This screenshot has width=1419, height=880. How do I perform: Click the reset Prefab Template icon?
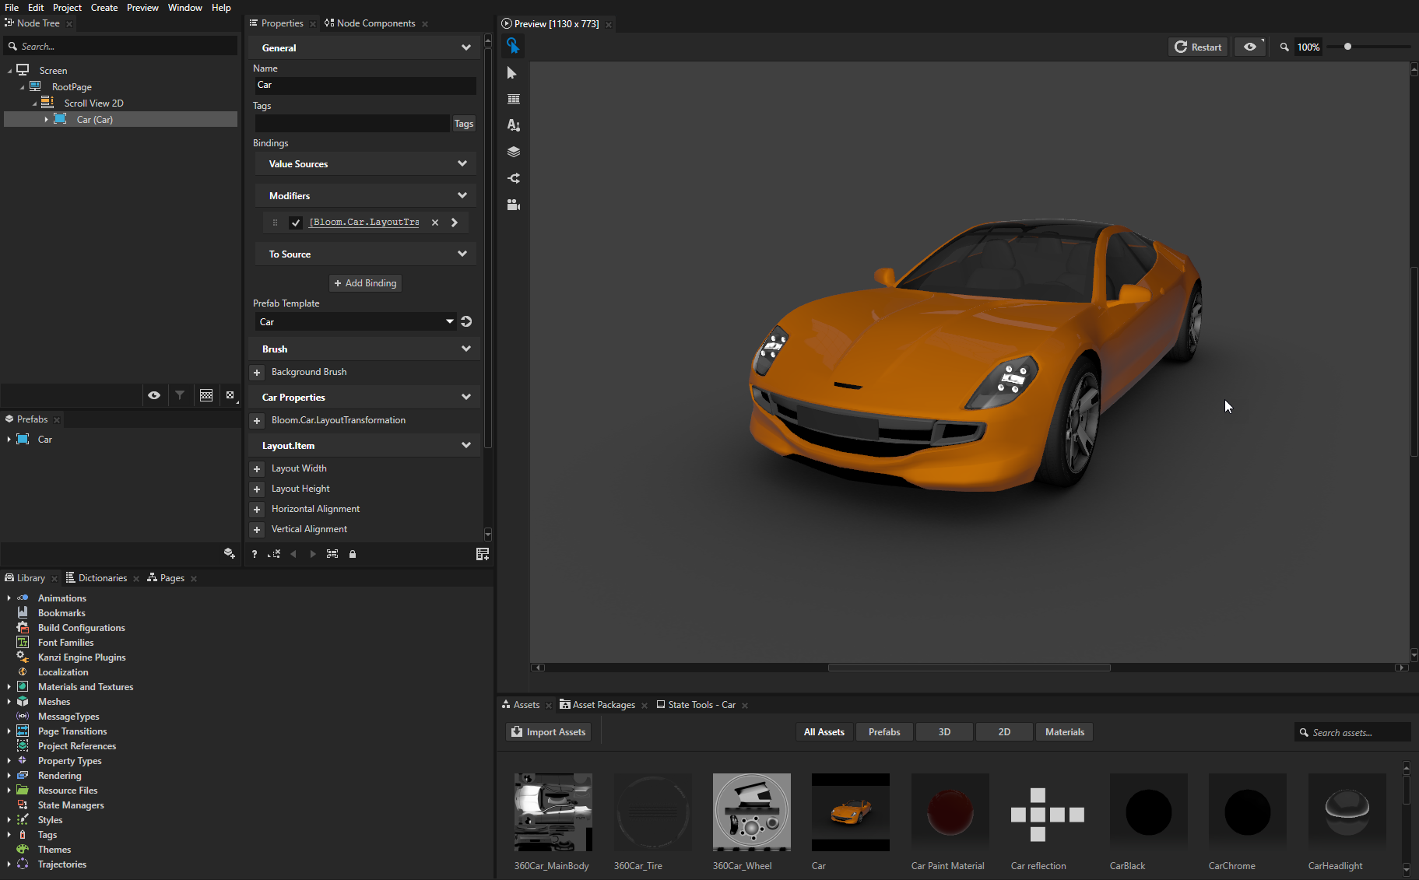466,321
